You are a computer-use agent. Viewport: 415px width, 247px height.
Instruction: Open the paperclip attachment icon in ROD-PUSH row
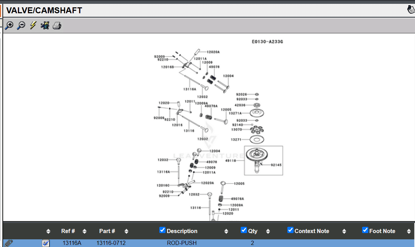click(x=9, y=243)
